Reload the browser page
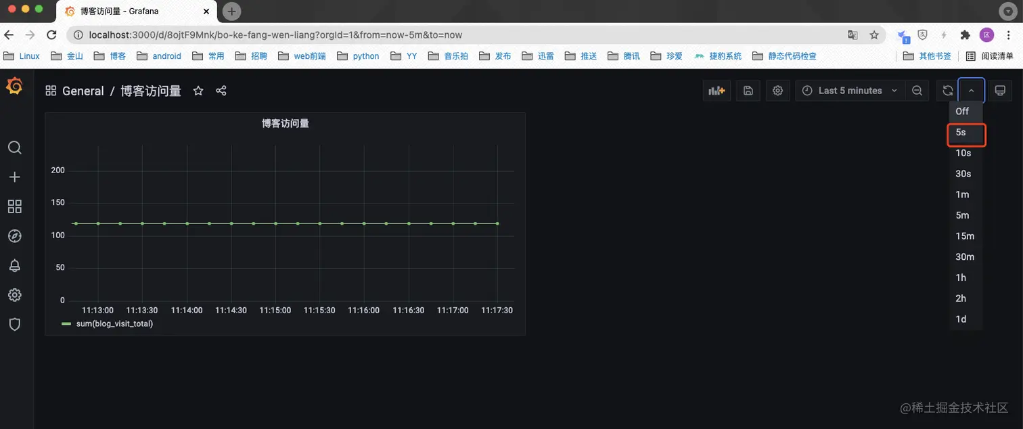 click(51, 35)
